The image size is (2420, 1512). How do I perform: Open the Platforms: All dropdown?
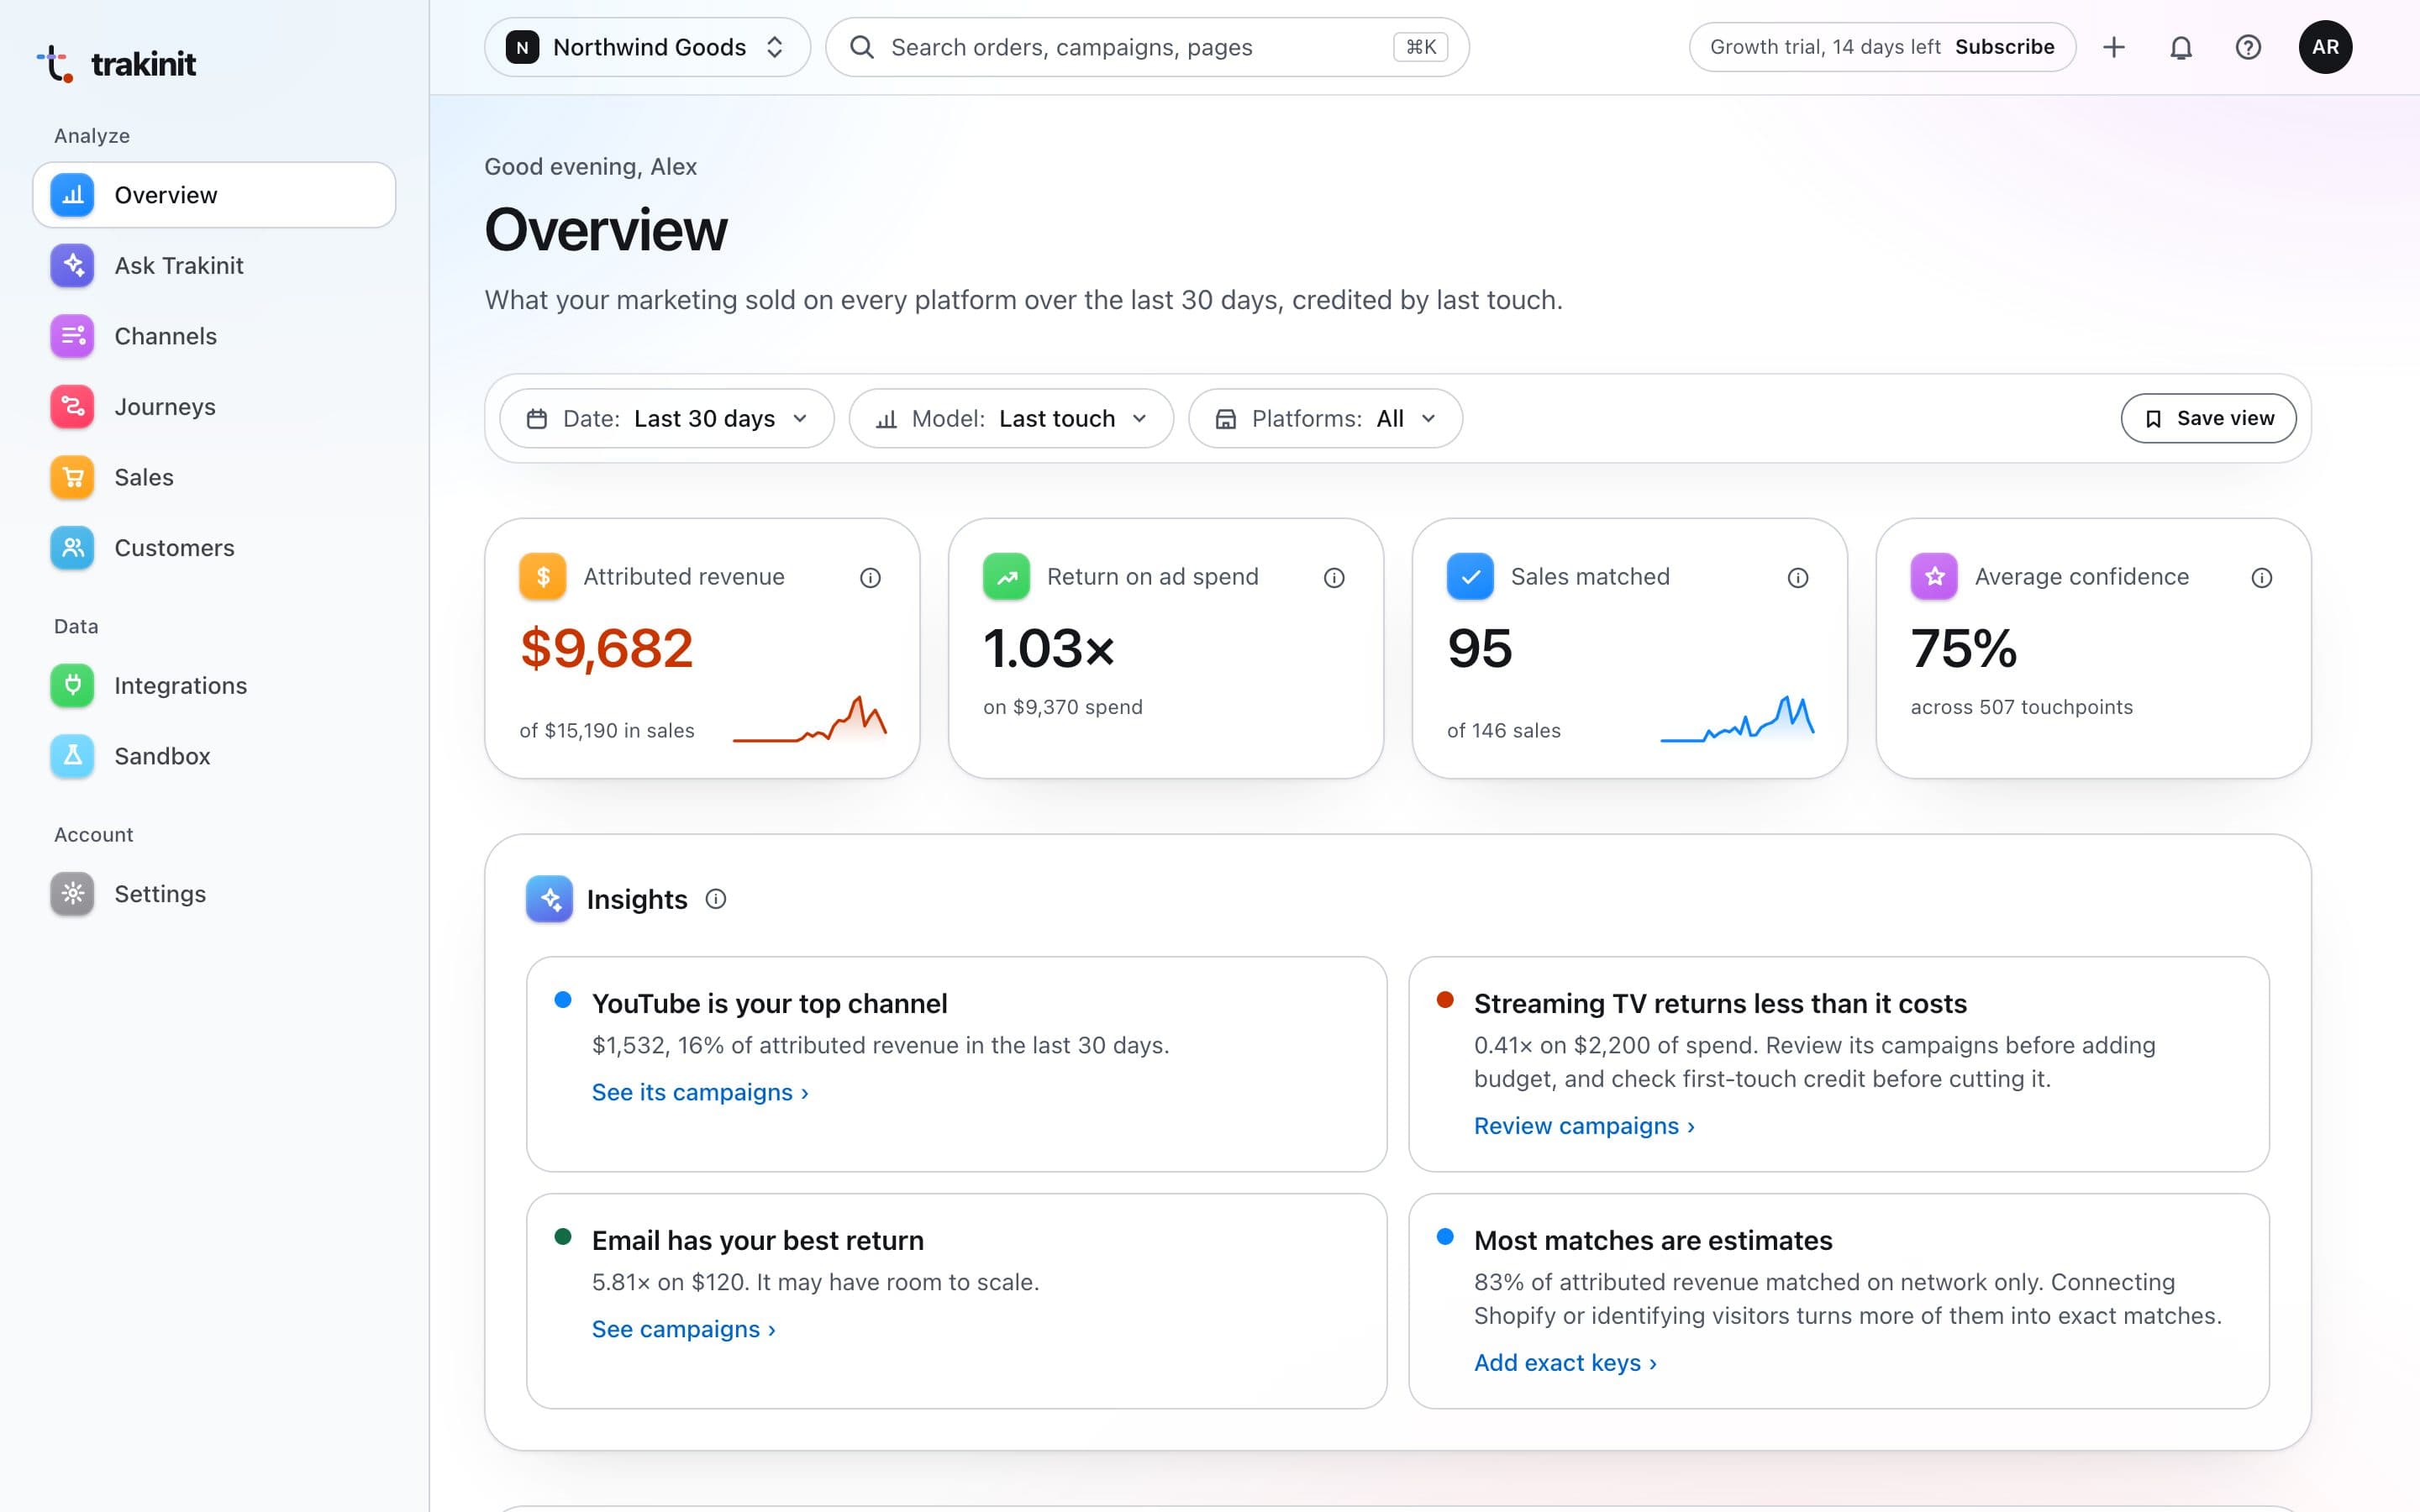point(1325,418)
